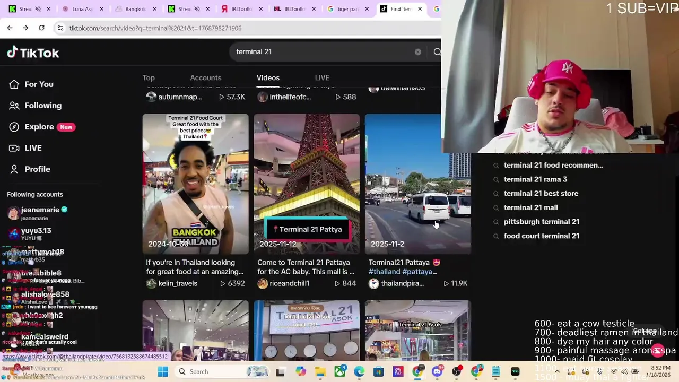Open site information icon in address bar
Screen dimensions: 679x382
click(60, 28)
